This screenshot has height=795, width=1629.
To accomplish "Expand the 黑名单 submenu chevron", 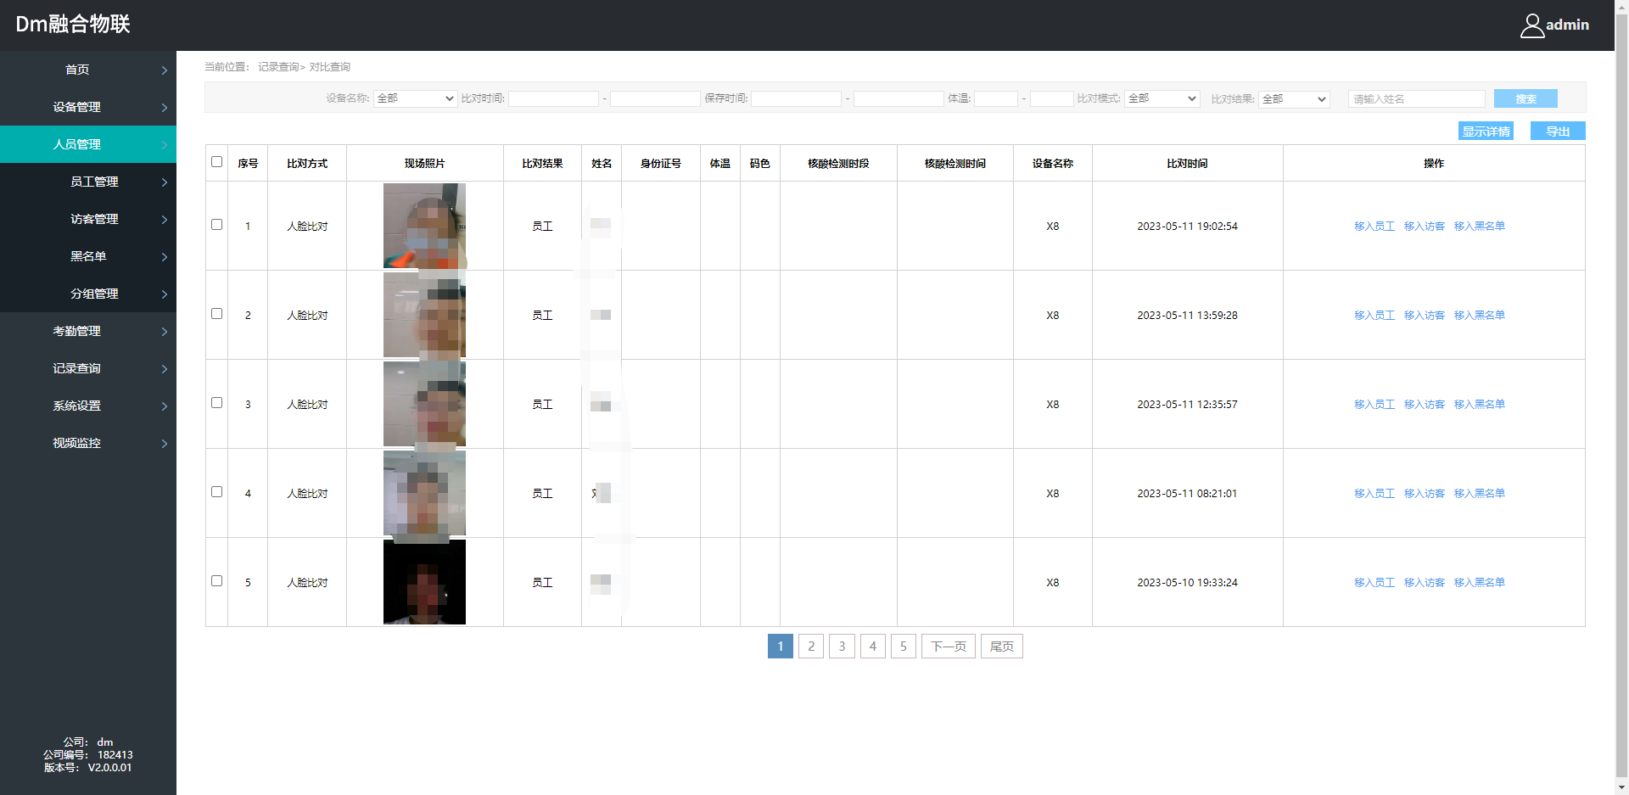I will (x=165, y=257).
